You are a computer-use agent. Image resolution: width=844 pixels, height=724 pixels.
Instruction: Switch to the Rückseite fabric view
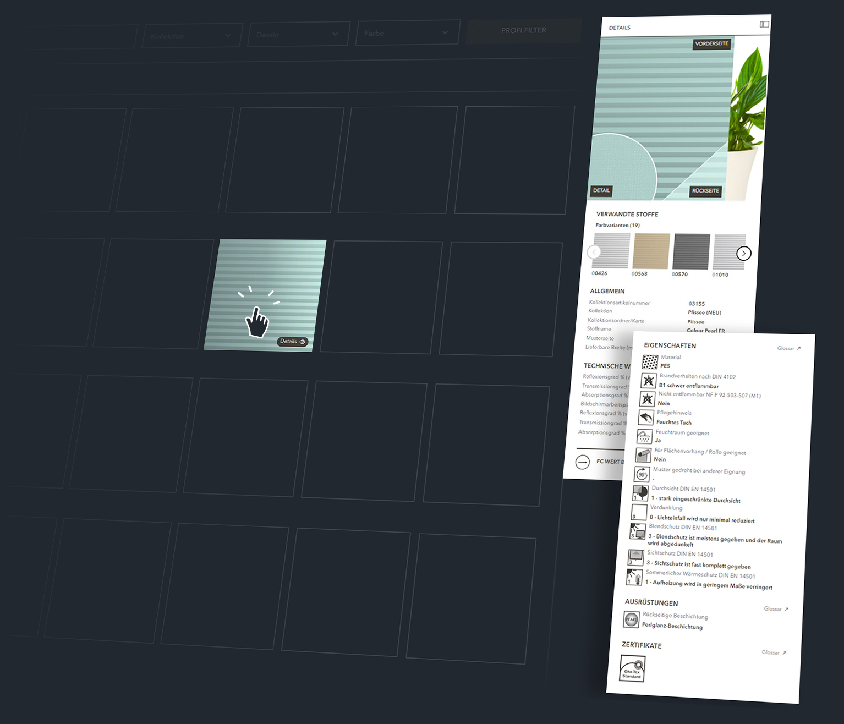tap(705, 191)
